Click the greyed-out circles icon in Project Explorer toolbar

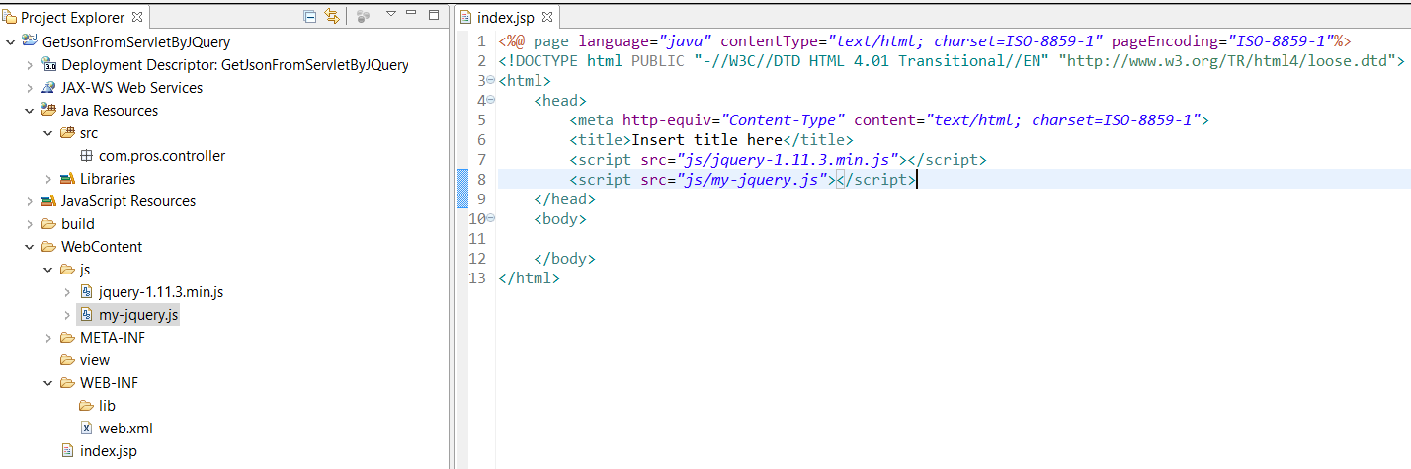[363, 17]
